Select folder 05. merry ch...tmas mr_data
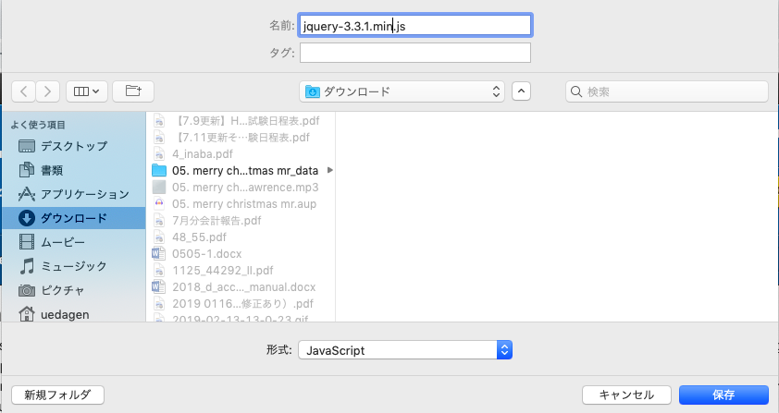The image size is (779, 413). 241,170
